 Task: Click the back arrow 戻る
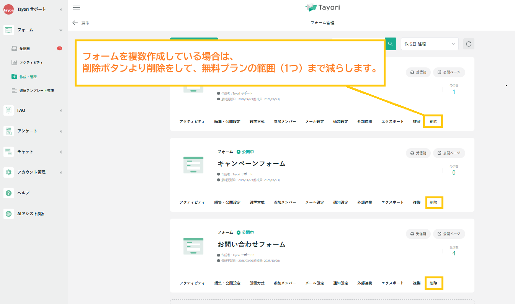(81, 23)
